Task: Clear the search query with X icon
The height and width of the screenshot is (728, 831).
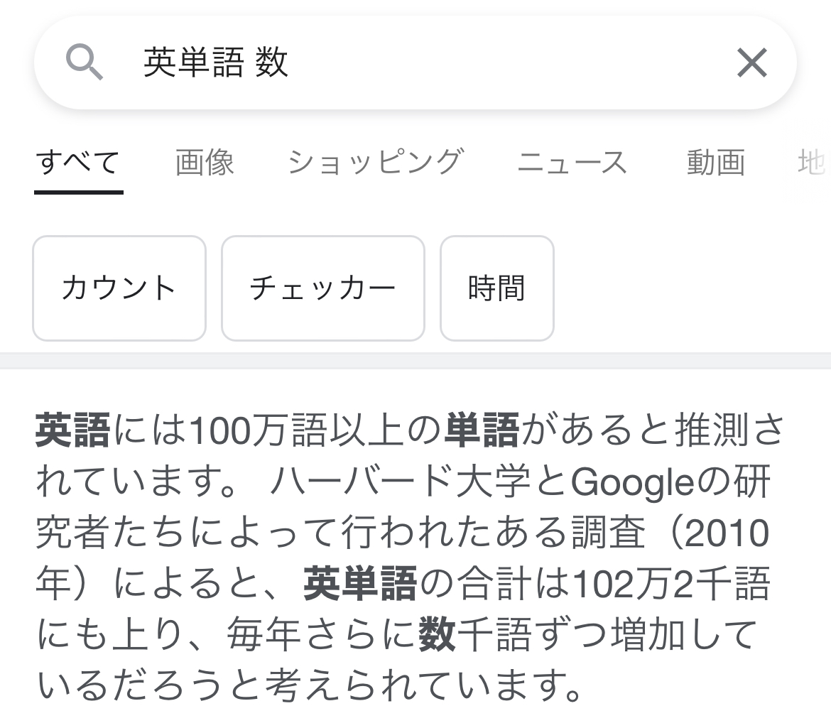Action: click(751, 63)
